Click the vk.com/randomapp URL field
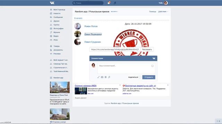This screenshot has height=124, width=222. pos(115,50)
